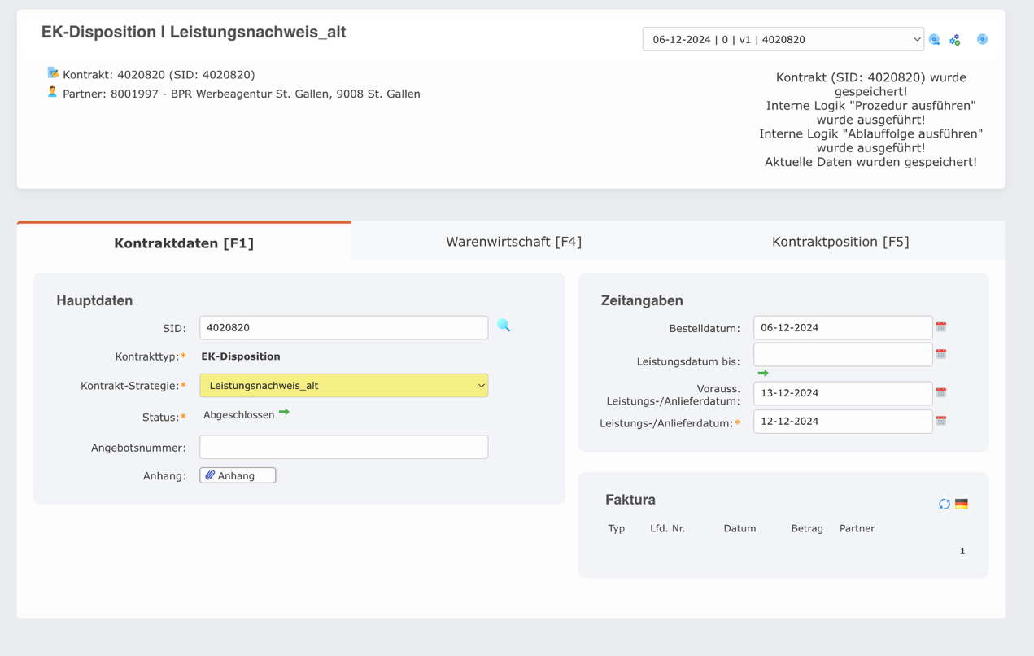Open the calendar picker for Bestelldatum

941,327
